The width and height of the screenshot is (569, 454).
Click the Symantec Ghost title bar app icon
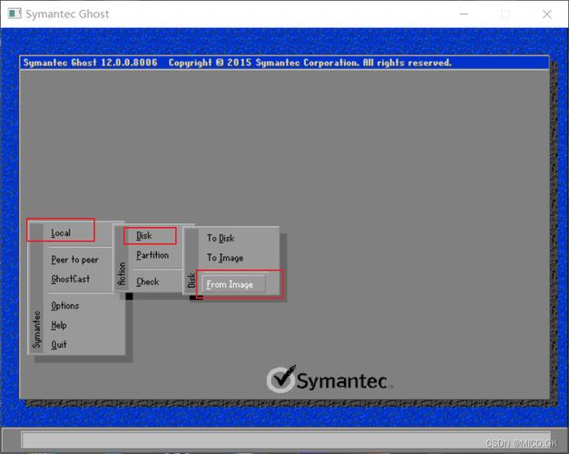[x=15, y=14]
